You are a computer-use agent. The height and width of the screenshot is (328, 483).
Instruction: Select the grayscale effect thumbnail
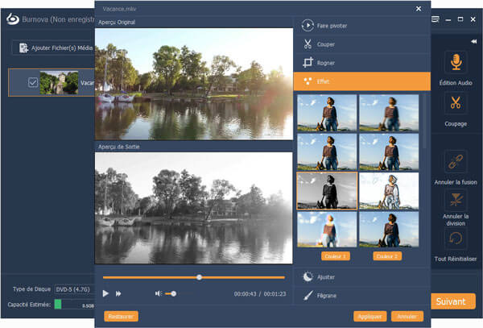(327, 190)
